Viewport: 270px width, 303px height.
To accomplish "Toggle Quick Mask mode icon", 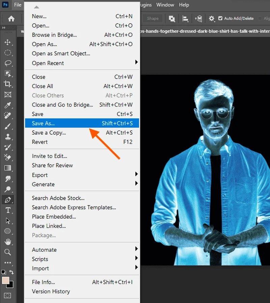I will 8,296.
